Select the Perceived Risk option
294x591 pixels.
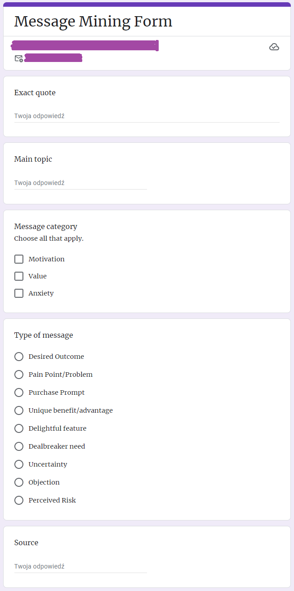(x=19, y=500)
